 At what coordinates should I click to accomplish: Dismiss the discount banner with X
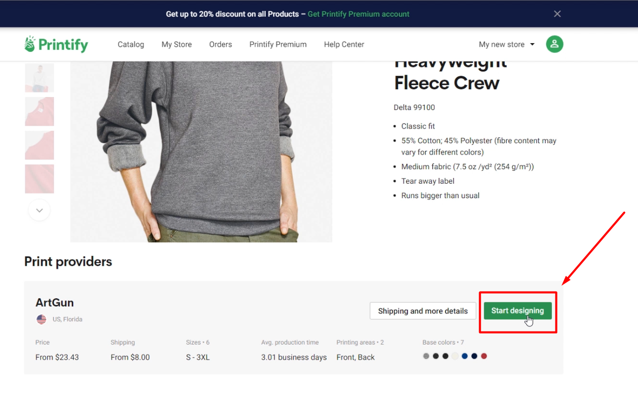(557, 14)
